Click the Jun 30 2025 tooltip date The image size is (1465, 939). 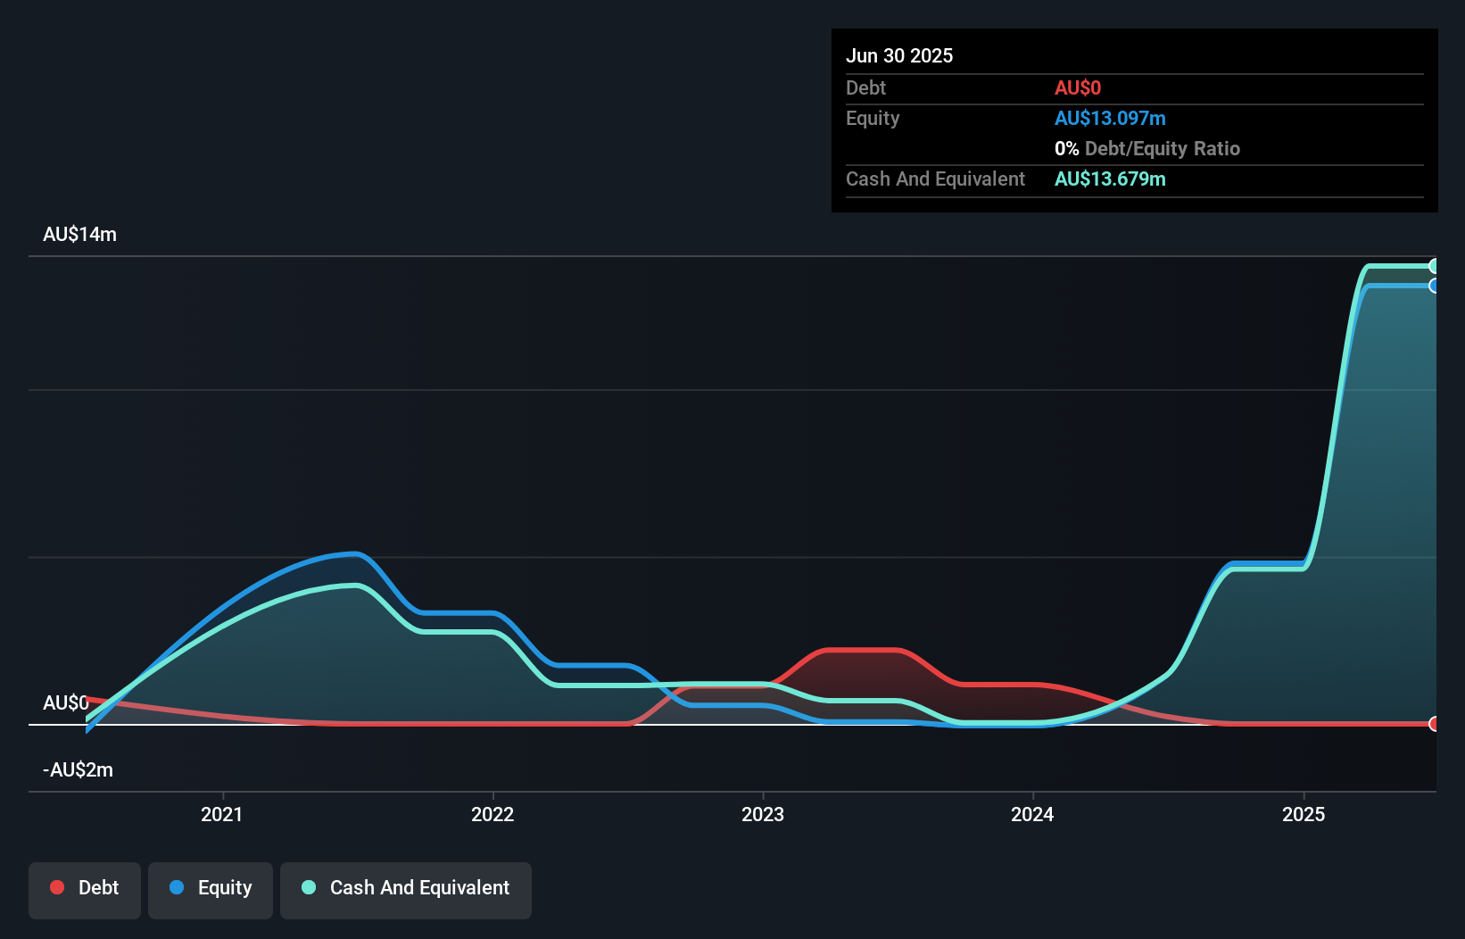[899, 55]
